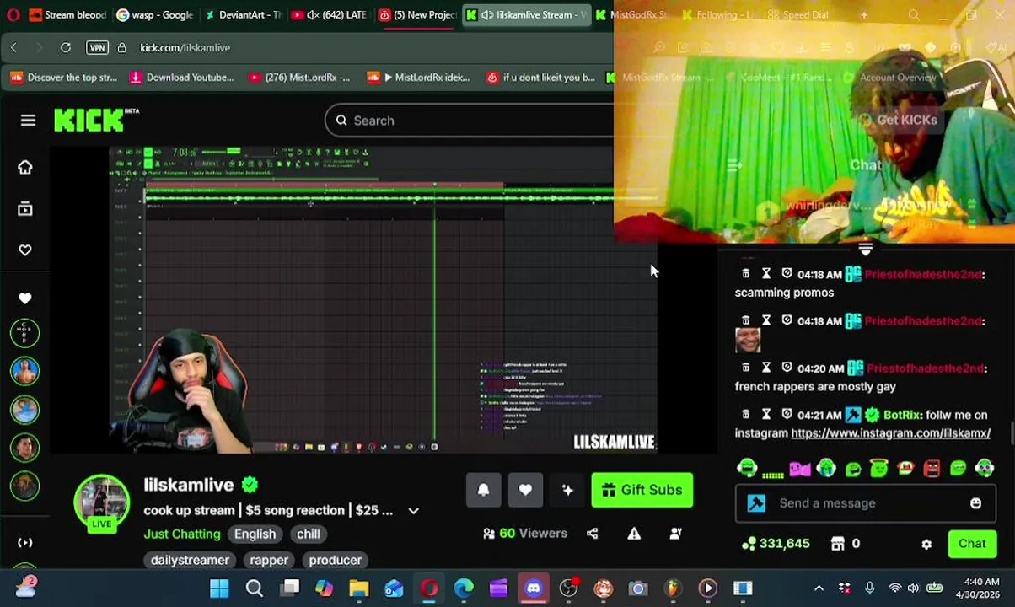Click the 331,645 points balance

[776, 544]
